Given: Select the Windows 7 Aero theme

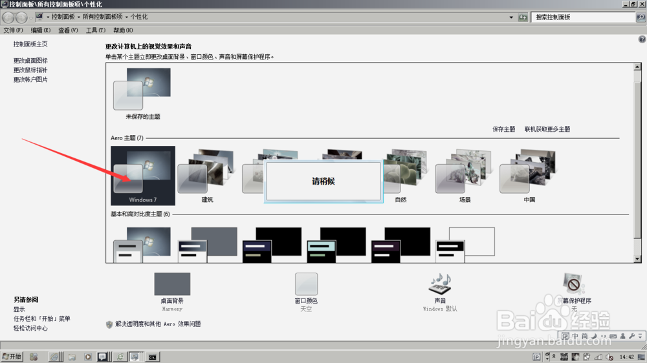Looking at the screenshot, I should coord(143,176).
